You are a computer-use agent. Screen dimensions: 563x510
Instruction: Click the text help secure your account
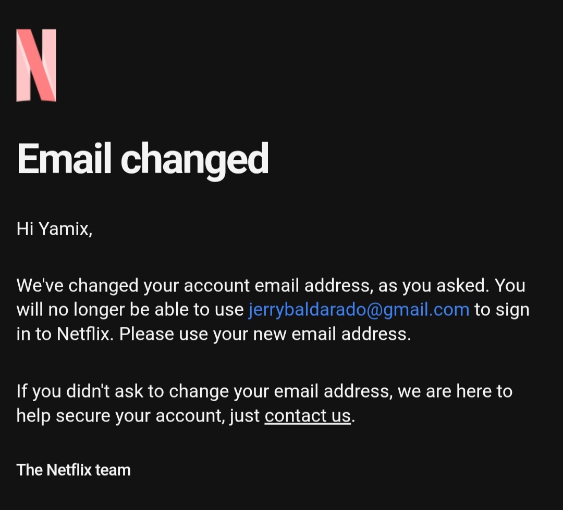tap(120, 416)
